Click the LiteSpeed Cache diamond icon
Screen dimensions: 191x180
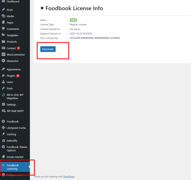(3, 128)
